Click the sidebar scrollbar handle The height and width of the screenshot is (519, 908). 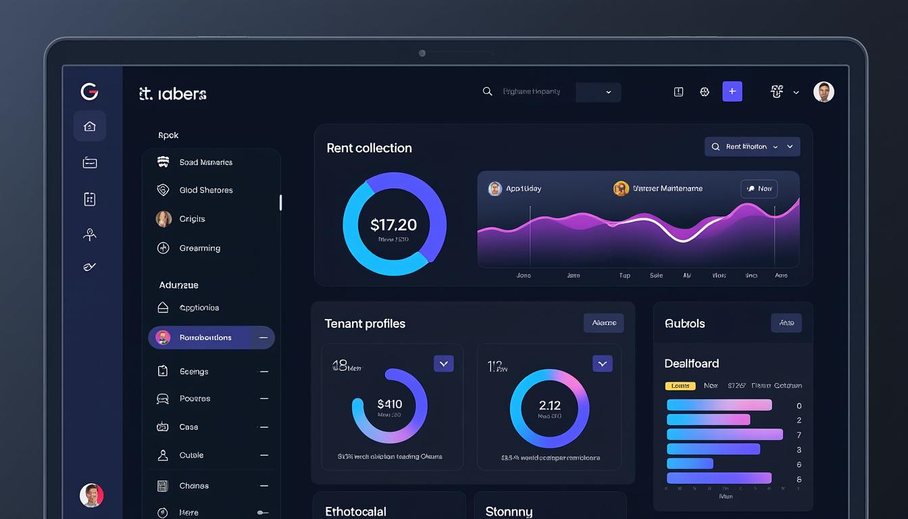pos(280,203)
